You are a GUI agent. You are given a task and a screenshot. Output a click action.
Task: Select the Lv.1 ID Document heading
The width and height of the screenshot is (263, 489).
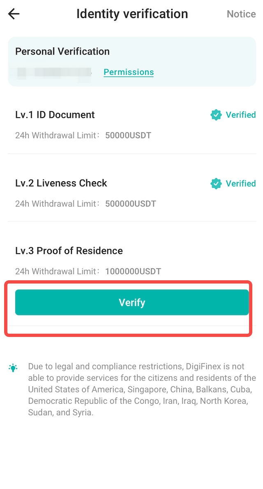(55, 115)
